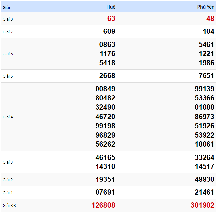The image size is (217, 213).
Task: Click Phú Yên Giải 3 number 14517
Action: 205,167
